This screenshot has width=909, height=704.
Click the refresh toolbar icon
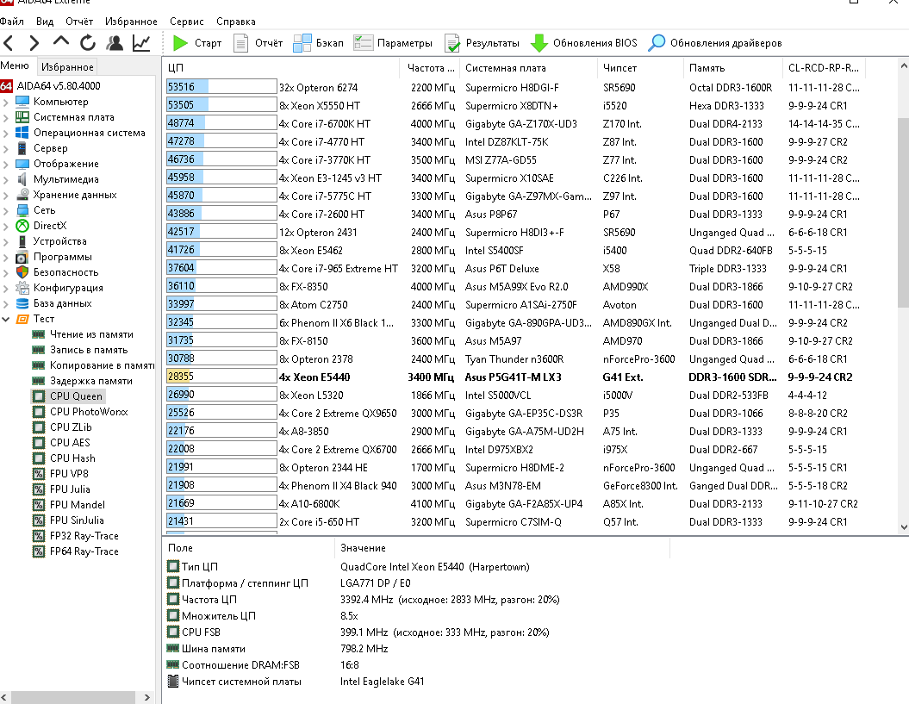[x=88, y=43]
